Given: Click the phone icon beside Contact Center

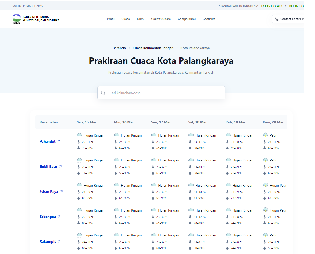Looking at the screenshot, I should tap(277, 19).
